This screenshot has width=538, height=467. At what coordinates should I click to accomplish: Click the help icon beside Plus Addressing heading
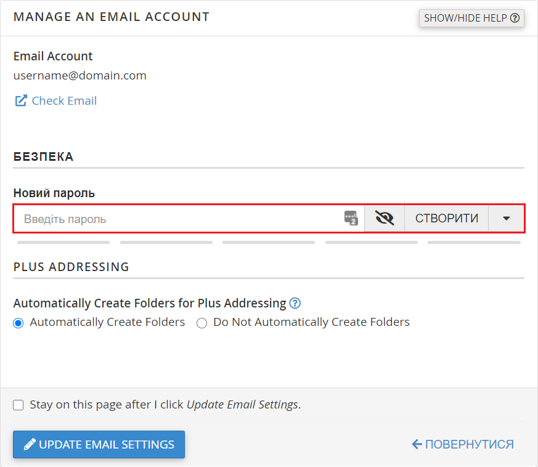(x=295, y=303)
